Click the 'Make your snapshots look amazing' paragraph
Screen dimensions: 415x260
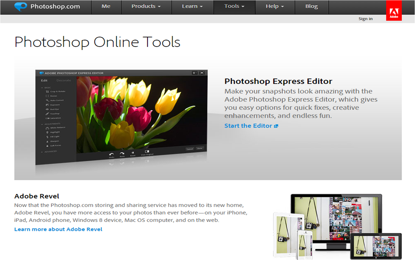pos(301,103)
